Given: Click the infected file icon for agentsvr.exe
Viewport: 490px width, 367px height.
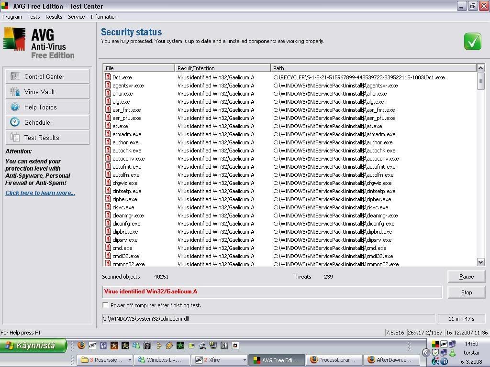Looking at the screenshot, I should click(108, 85).
